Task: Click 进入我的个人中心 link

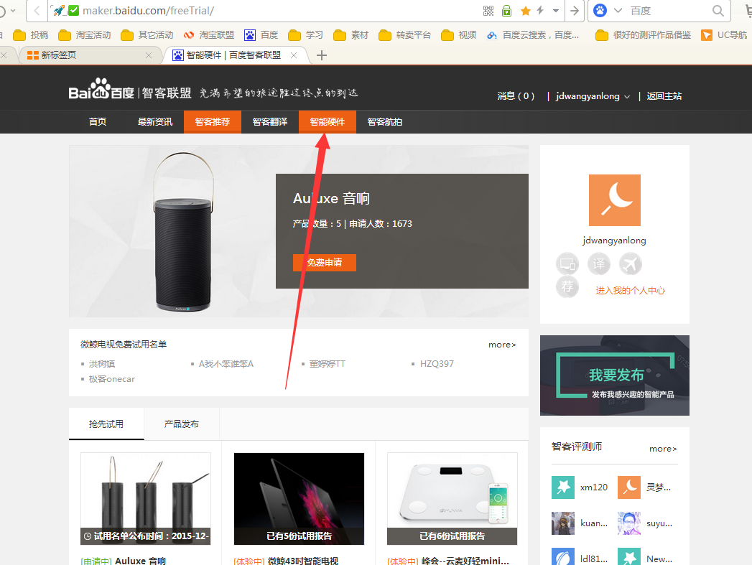Action: click(x=630, y=291)
